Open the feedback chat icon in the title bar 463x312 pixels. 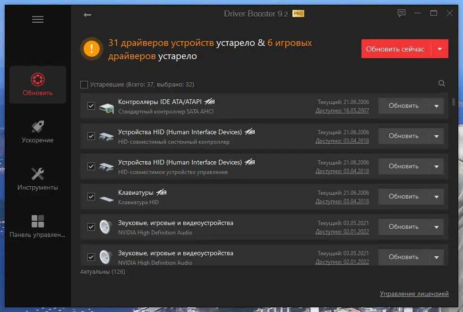click(401, 13)
